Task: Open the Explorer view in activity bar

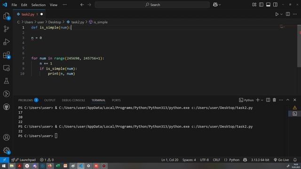Action: pos(6,16)
